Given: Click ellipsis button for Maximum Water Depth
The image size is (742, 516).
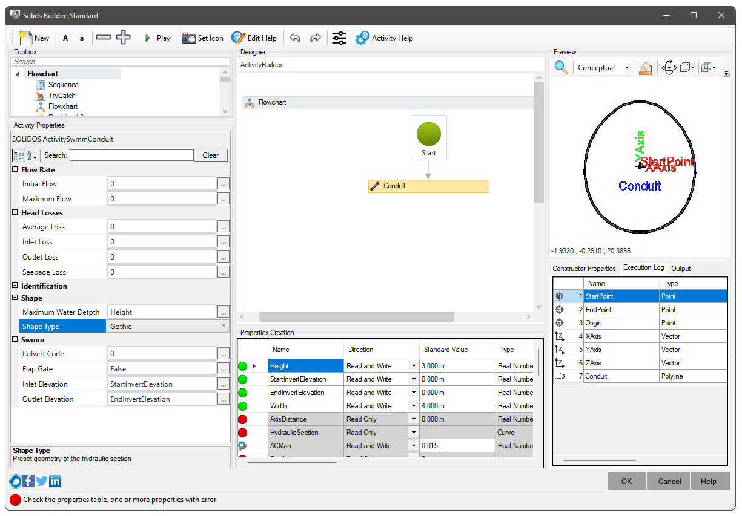Looking at the screenshot, I should pos(224,312).
